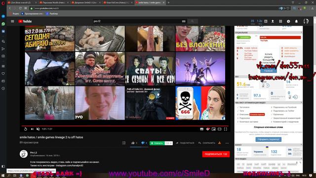Image resolution: width=316 pixels, height=178 pixels.
Task: Collapse the Чек-лист оптимизации видео section
Action: click(302, 102)
